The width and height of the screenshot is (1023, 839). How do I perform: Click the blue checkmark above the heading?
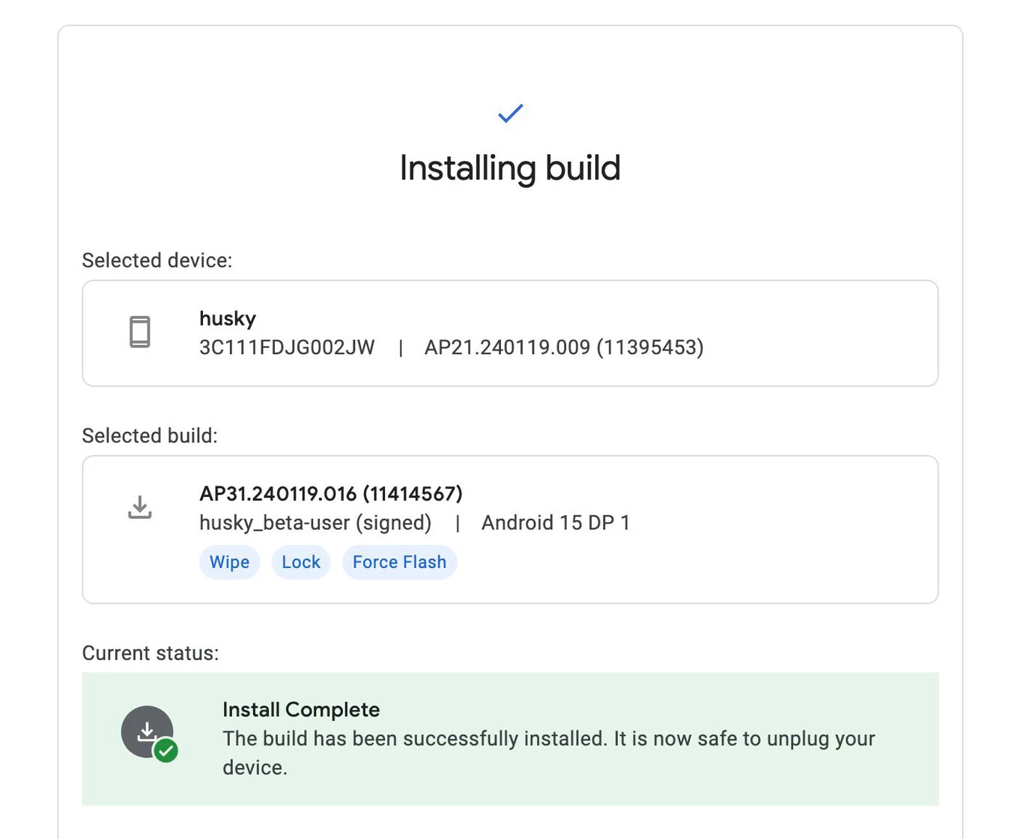pos(510,113)
